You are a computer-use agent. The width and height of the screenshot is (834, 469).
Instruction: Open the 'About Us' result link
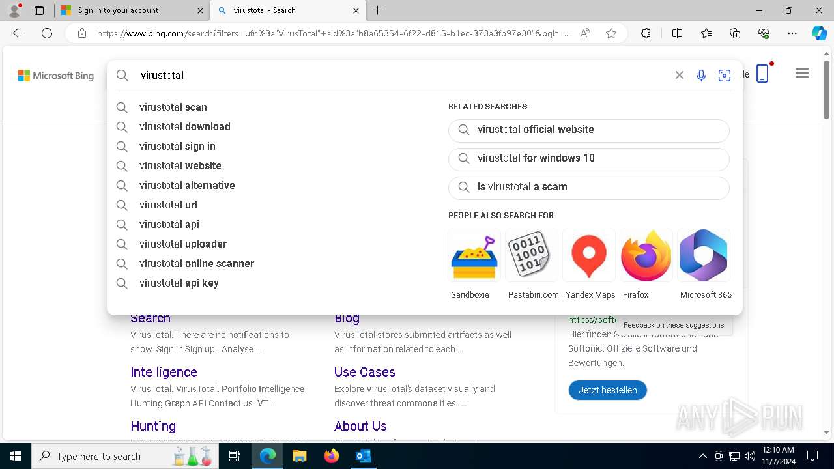point(360,426)
